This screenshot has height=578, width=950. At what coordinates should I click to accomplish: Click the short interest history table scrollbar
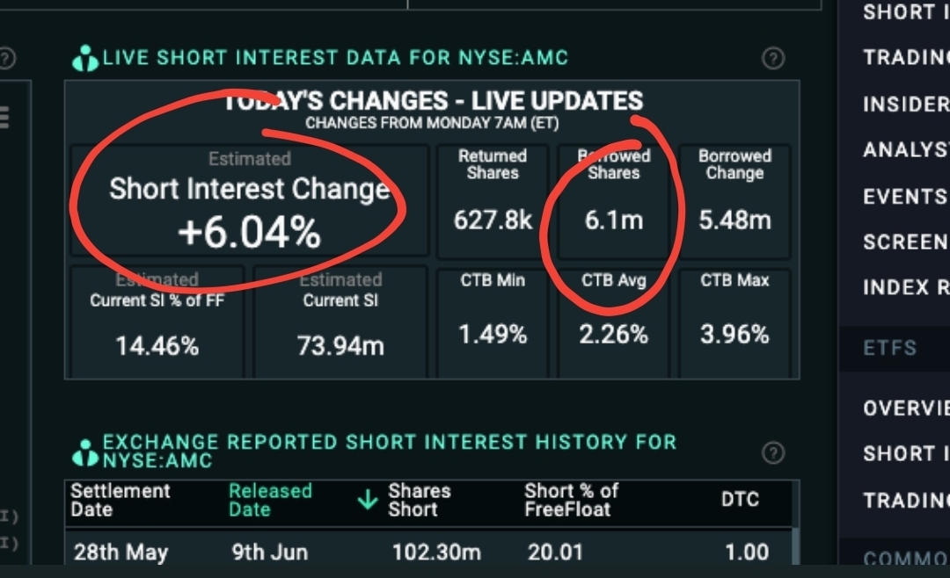[794, 545]
